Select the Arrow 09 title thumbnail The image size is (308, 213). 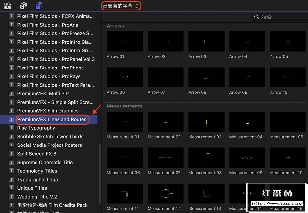click(247, 77)
